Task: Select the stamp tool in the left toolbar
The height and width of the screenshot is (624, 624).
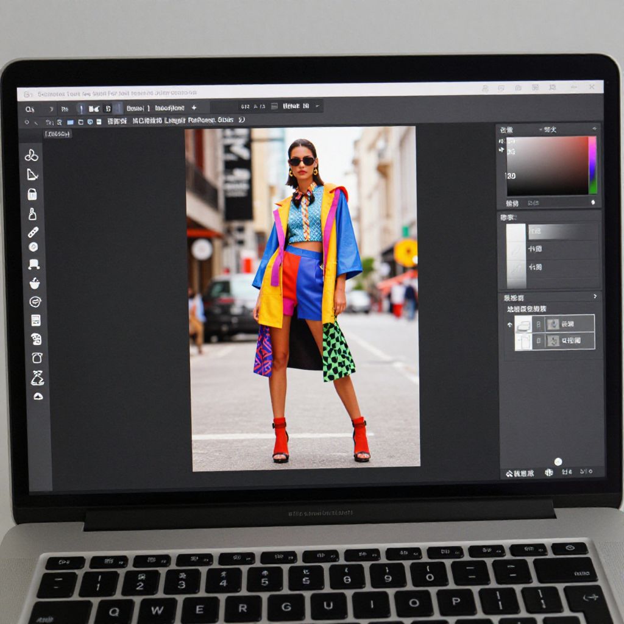Action: (x=34, y=264)
